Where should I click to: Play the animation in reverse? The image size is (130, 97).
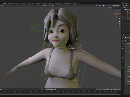click(50, 89)
